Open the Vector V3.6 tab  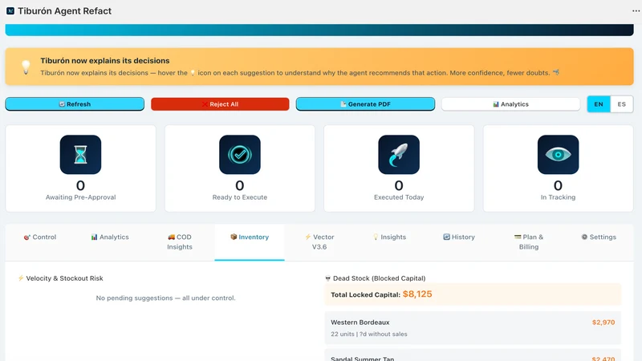[319, 242]
